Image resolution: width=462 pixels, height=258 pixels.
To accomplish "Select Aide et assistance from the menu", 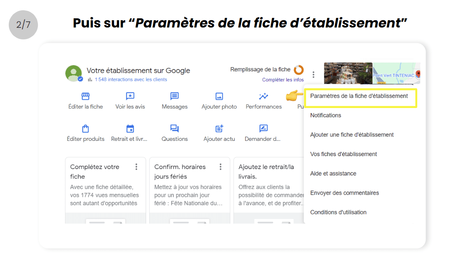I will [x=333, y=174].
